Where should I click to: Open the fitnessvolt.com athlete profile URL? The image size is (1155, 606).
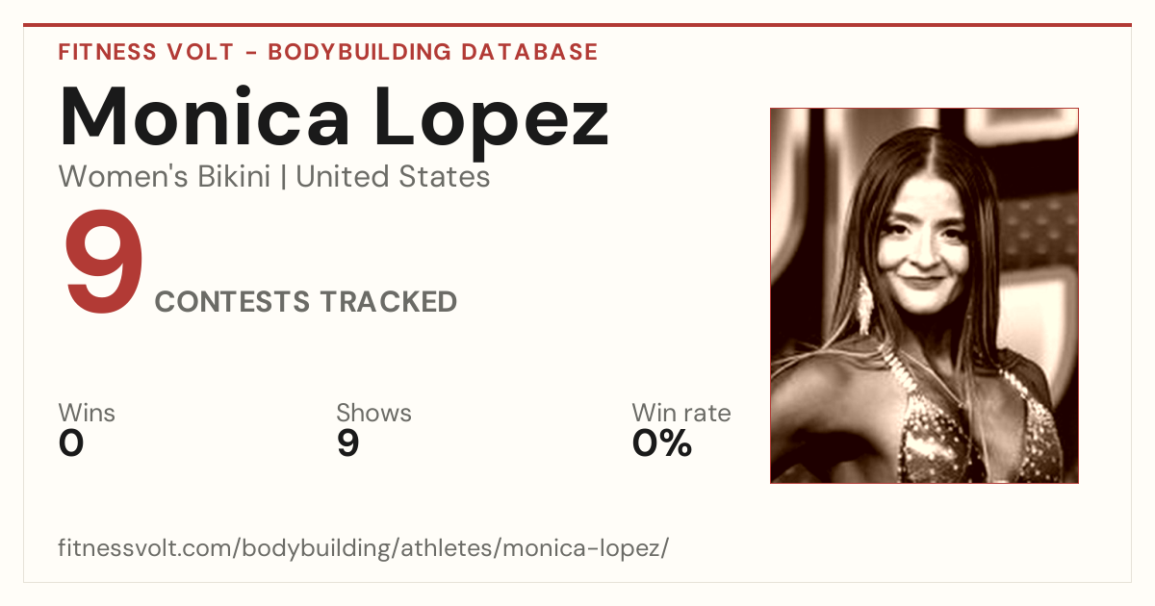[x=363, y=548]
